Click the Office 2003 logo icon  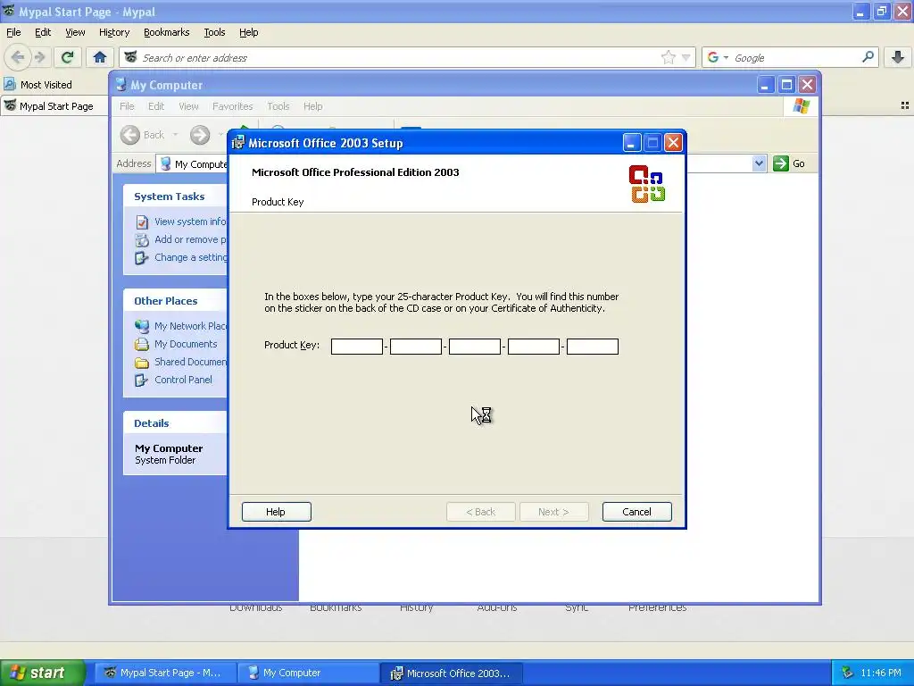(647, 184)
